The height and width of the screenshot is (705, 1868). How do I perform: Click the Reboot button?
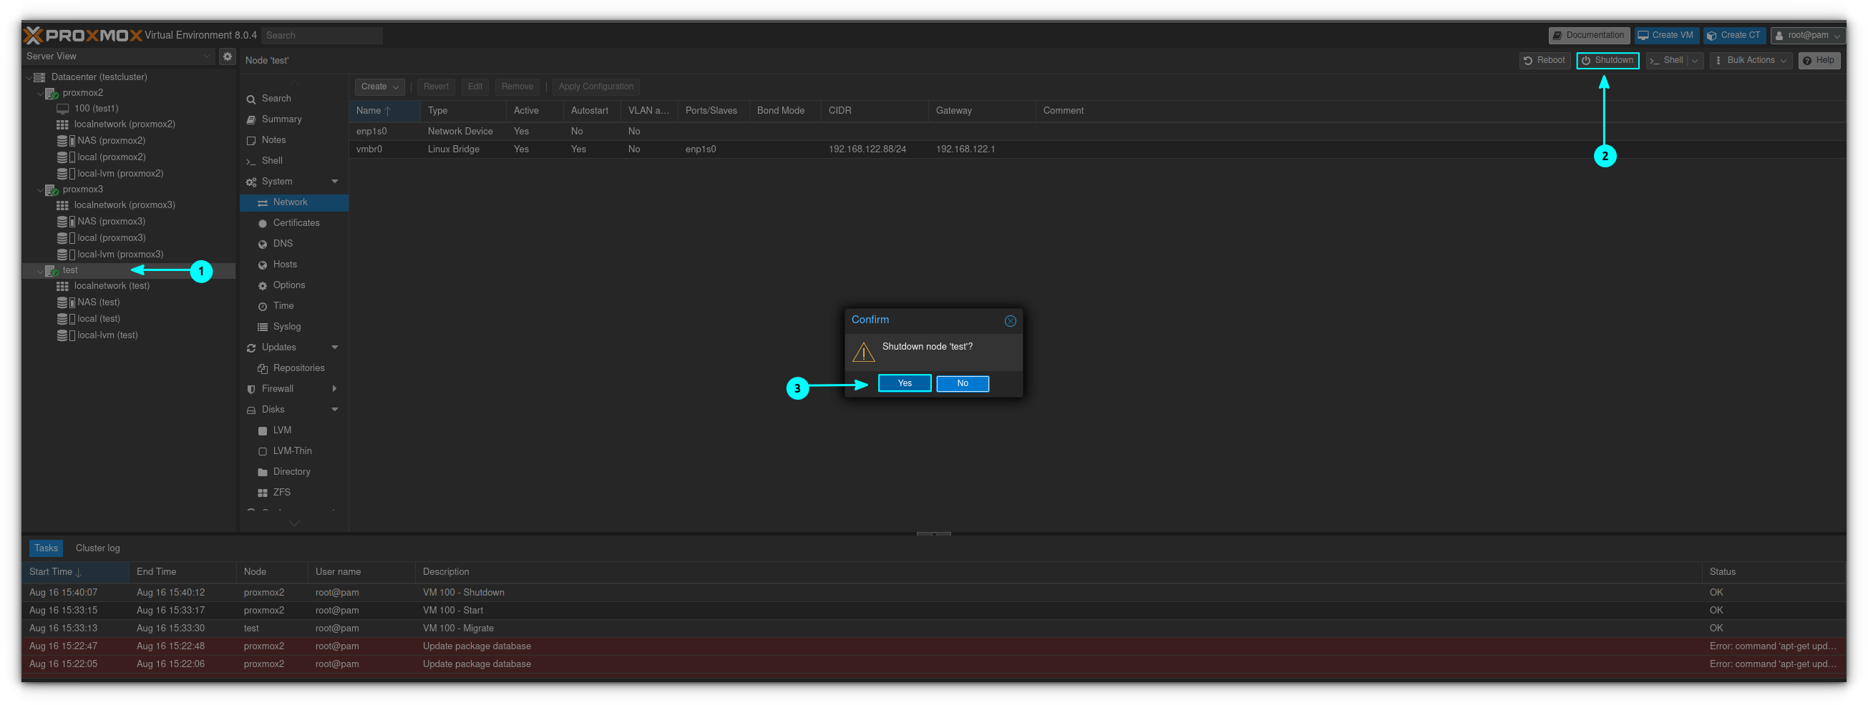(x=1544, y=61)
